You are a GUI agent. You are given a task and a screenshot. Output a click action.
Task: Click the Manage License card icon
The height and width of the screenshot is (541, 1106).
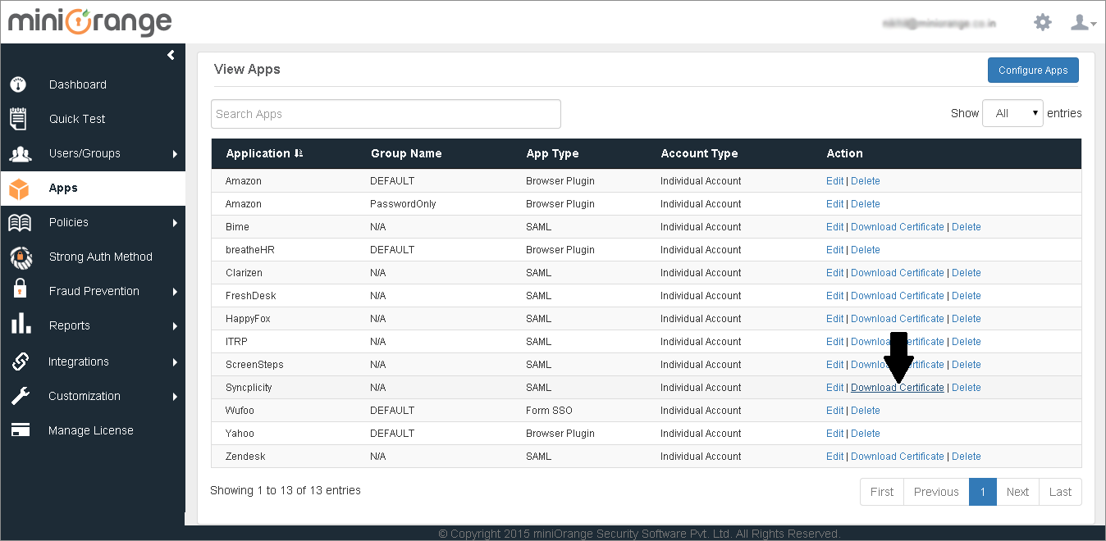coord(21,430)
